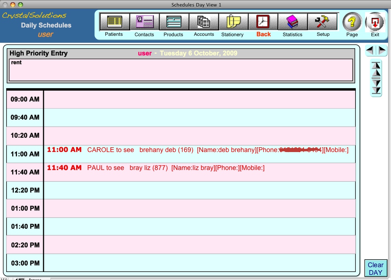The image size is (391, 280).
Task: Click the Products label
Action: [173, 34]
